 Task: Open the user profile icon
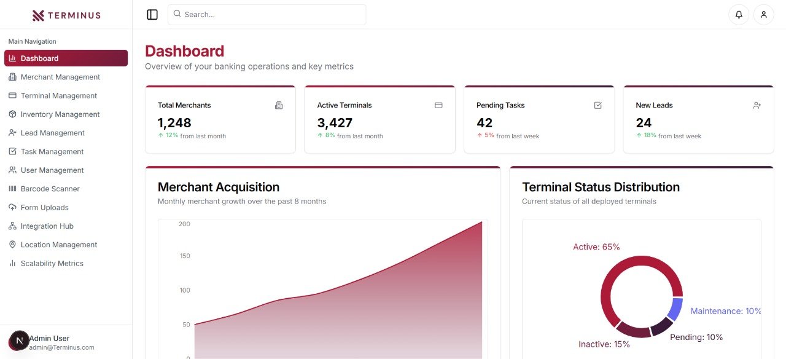click(x=763, y=15)
